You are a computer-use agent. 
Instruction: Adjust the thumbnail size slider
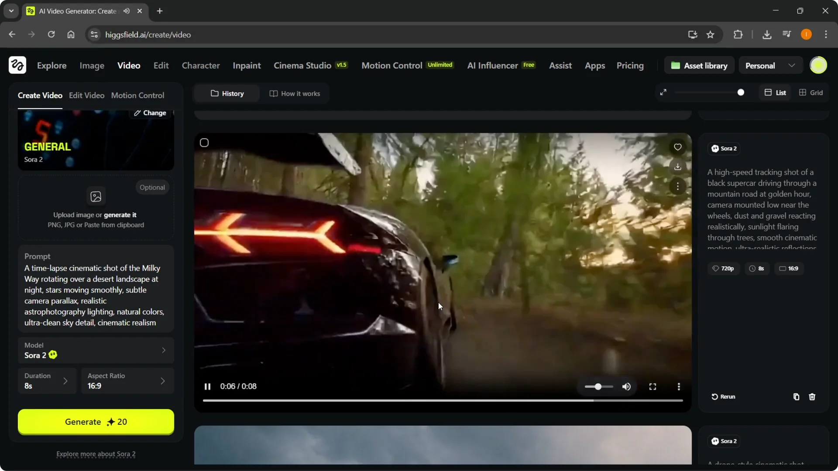741,92
